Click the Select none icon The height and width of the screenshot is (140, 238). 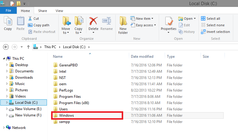click(x=203, y=25)
